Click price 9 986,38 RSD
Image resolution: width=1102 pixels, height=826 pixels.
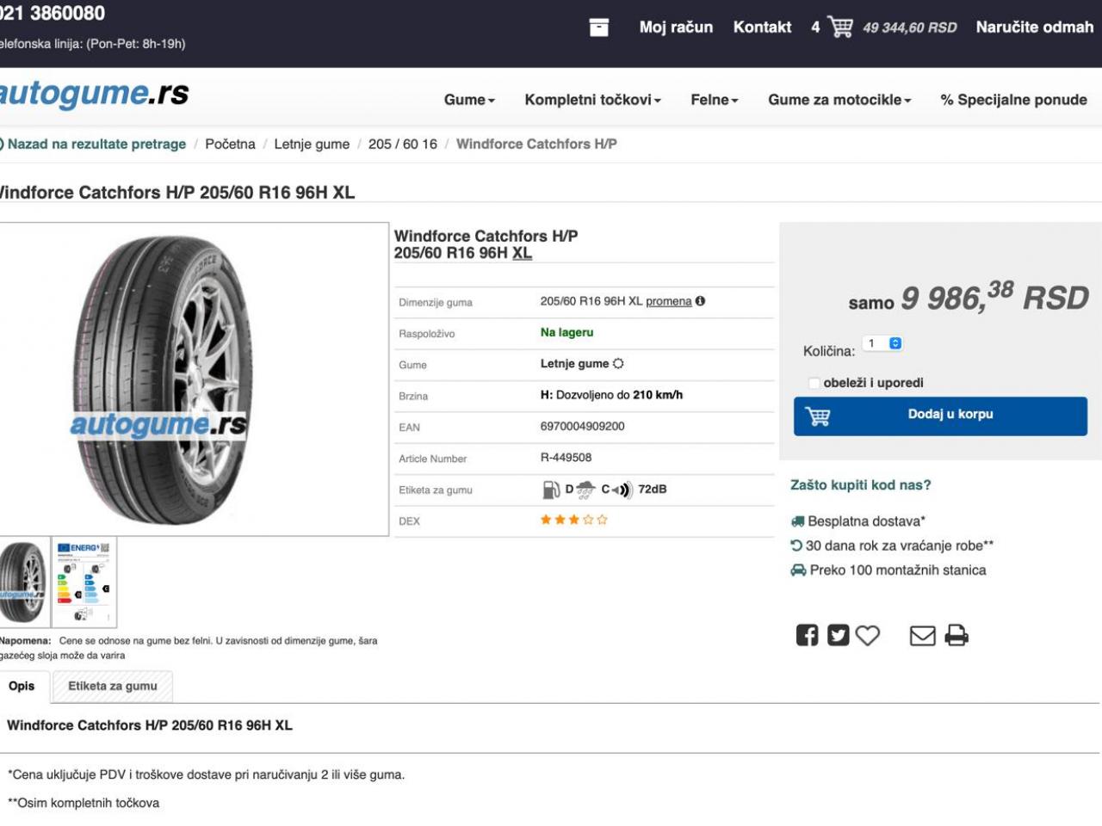coord(994,297)
